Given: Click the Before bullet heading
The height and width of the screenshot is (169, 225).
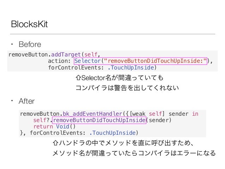Looking at the screenshot, I should click(x=30, y=44).
